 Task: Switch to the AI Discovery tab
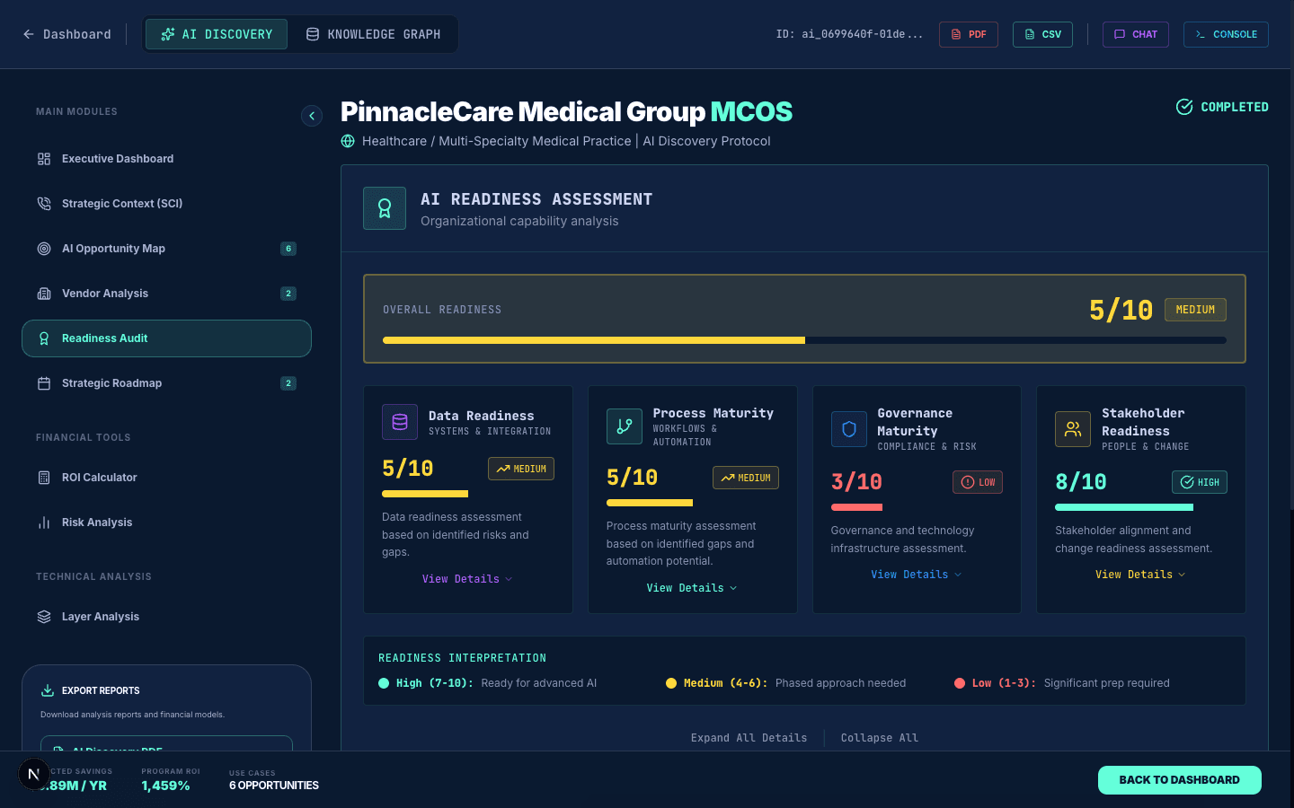coord(217,34)
